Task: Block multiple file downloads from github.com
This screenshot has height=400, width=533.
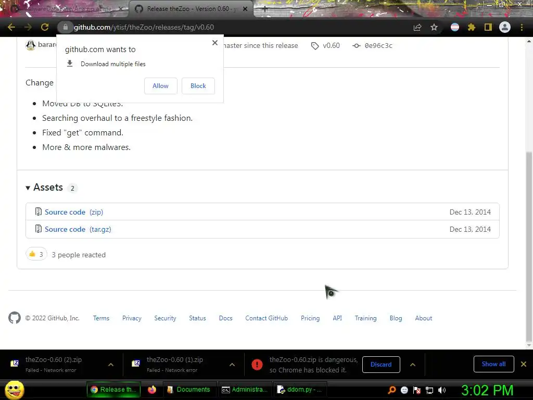Action: click(x=198, y=86)
